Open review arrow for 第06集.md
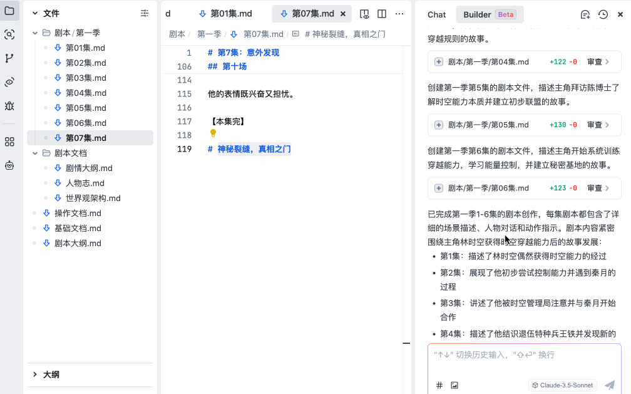 point(607,188)
